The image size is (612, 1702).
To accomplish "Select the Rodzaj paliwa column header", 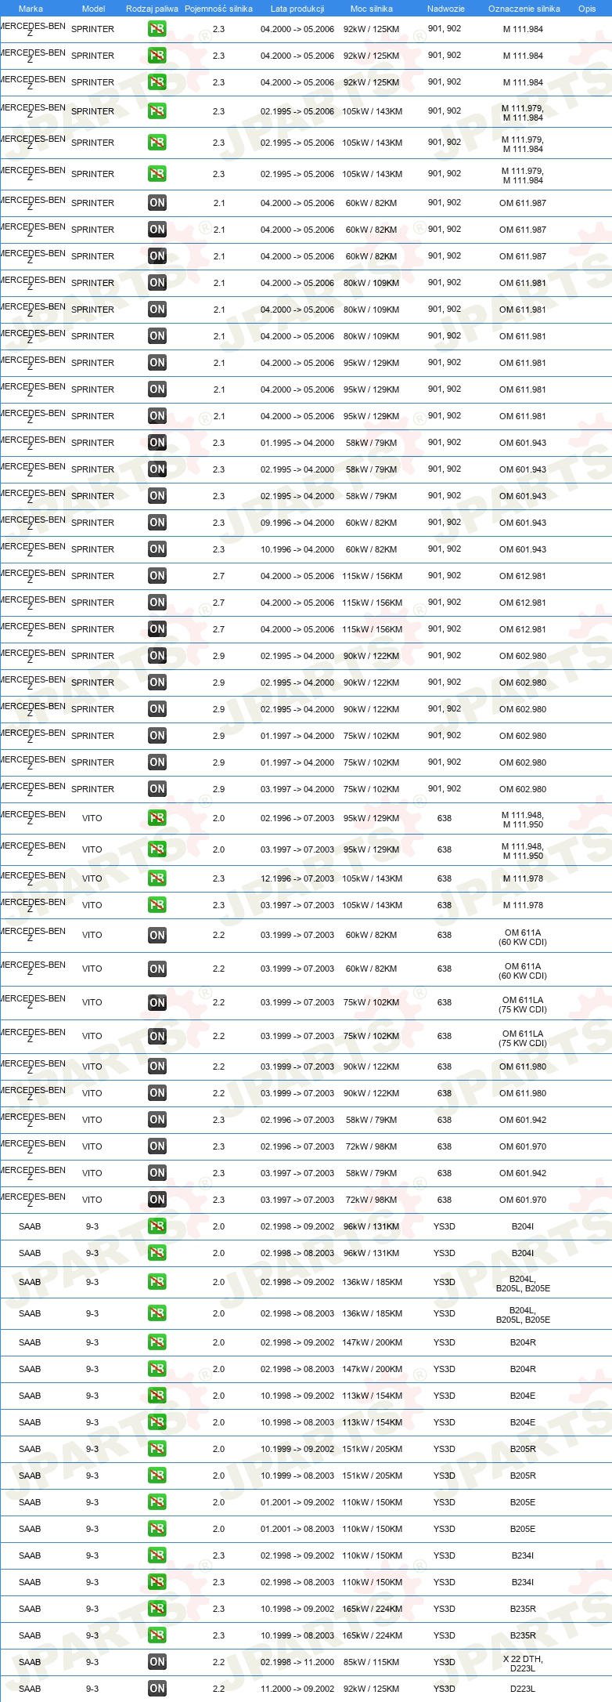I will pos(152,9).
